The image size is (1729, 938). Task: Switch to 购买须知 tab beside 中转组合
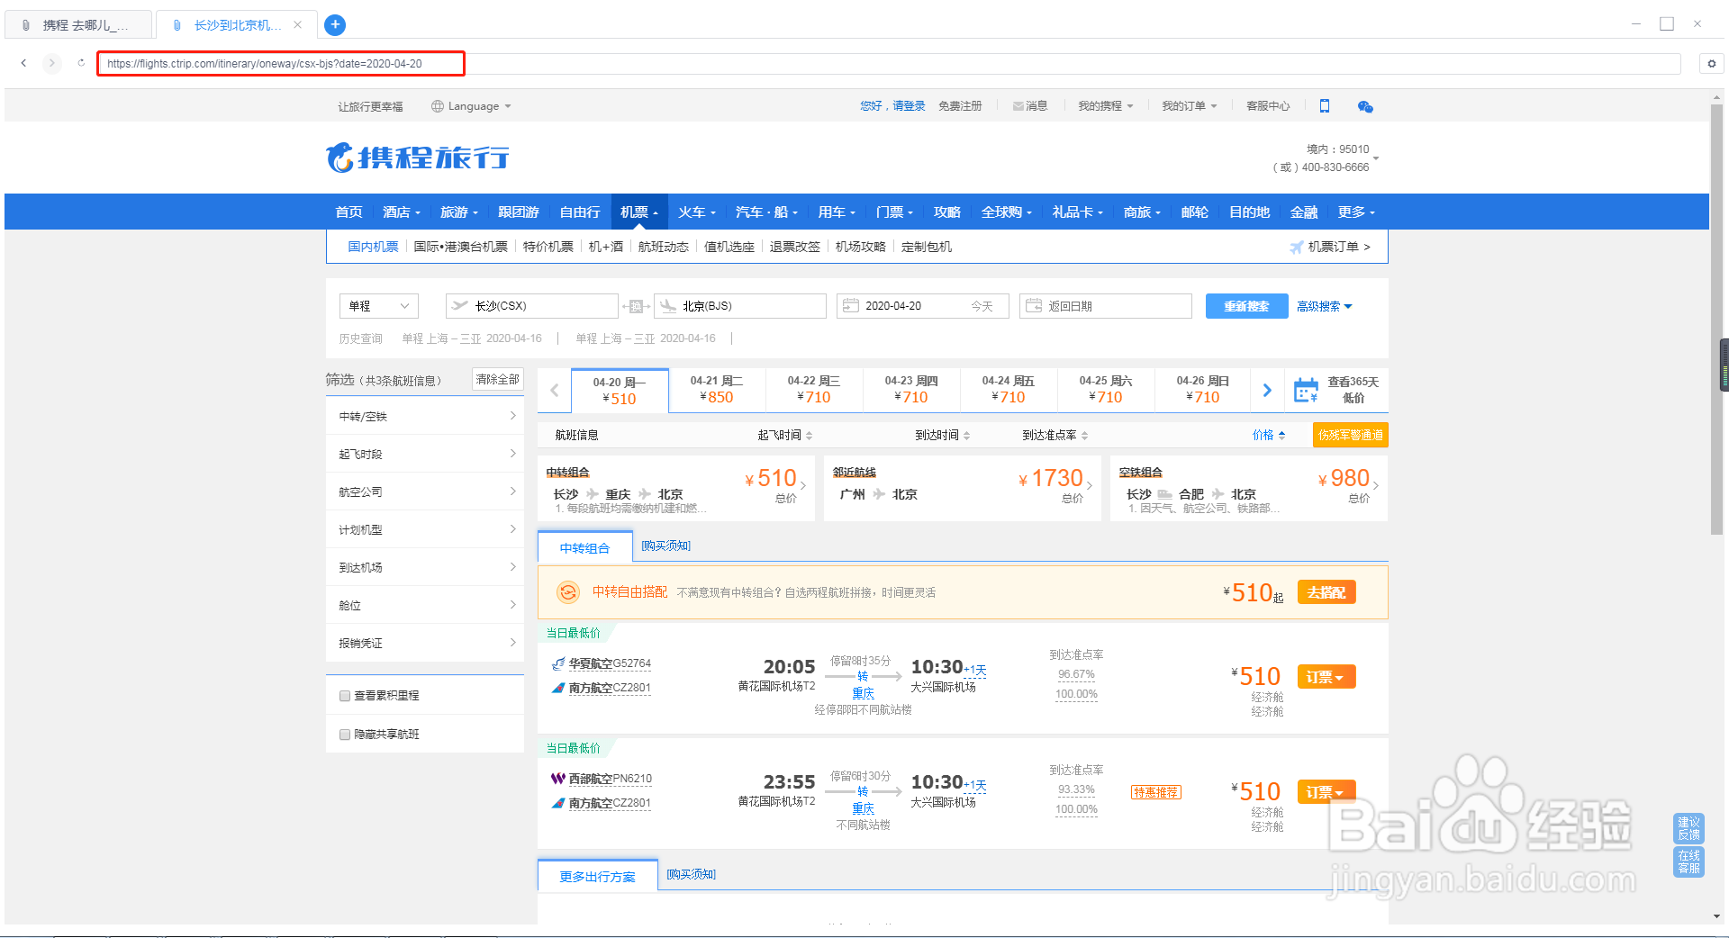tap(665, 546)
